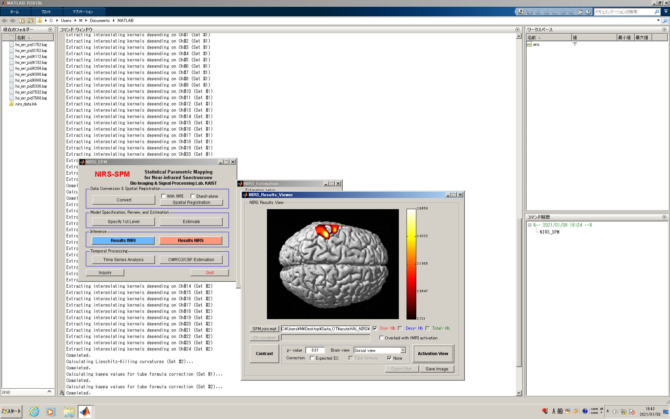The height and width of the screenshot is (419, 670).
Task: Check the Total-Hb option
Action: [427, 328]
